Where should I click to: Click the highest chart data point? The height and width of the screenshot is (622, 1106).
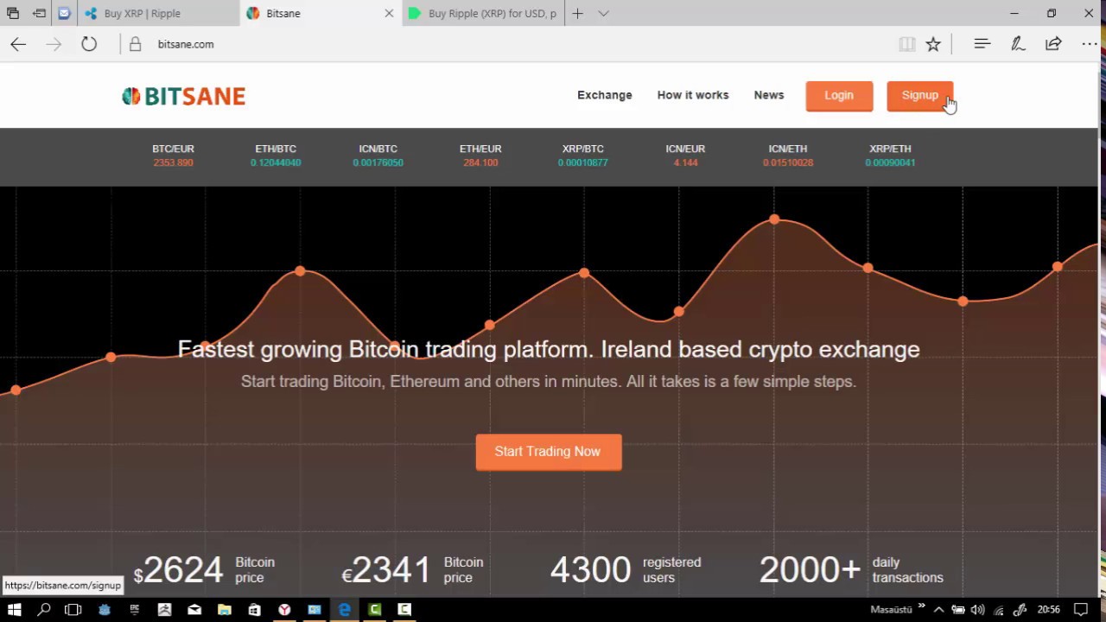coord(774,219)
